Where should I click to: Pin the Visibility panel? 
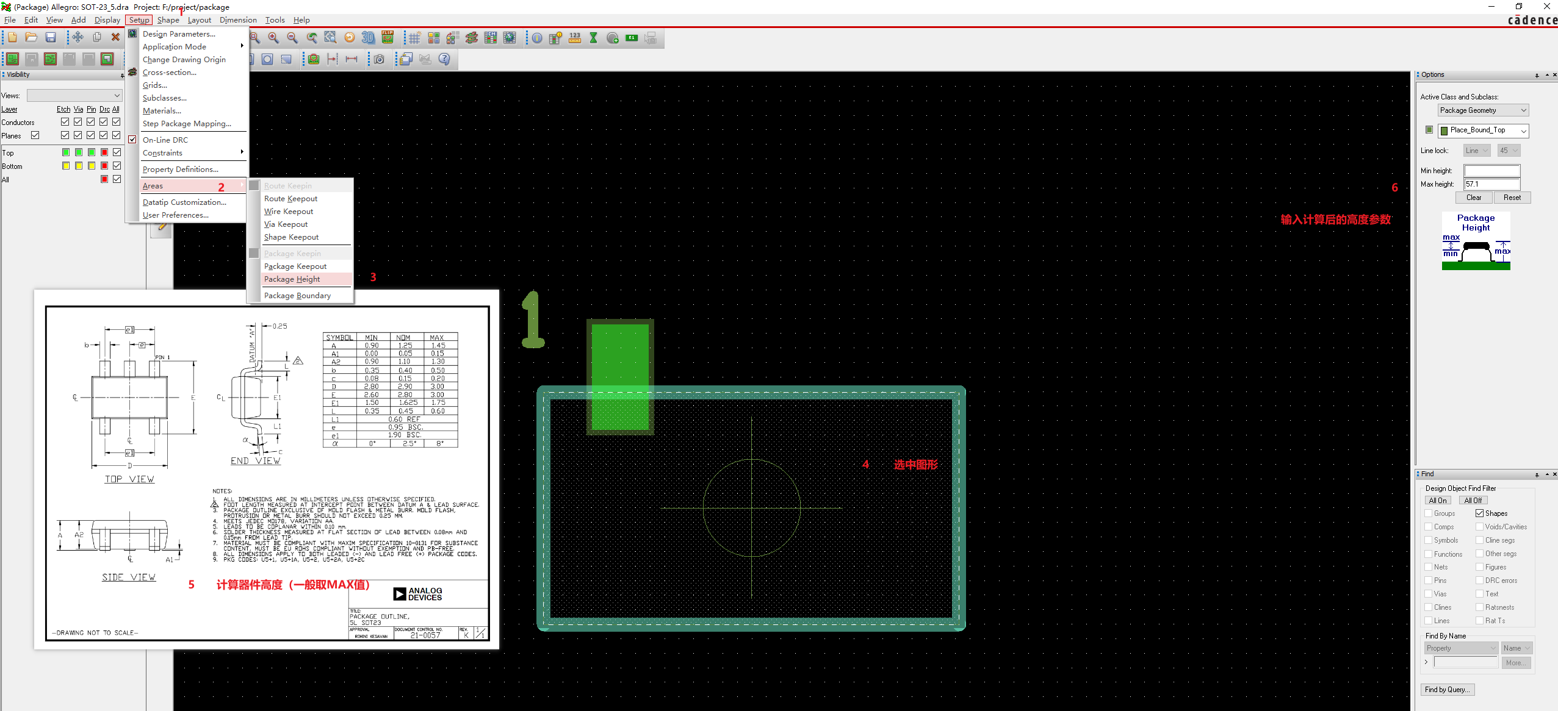[122, 75]
